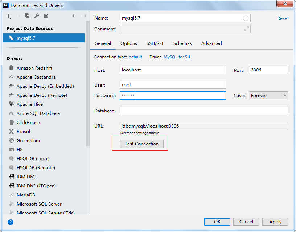This screenshot has width=296, height=232.
Task: Focus the Password input field
Action: click(173, 95)
